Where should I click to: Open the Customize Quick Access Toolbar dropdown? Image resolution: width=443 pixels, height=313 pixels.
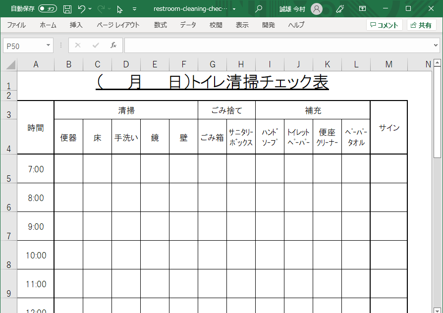point(135,9)
